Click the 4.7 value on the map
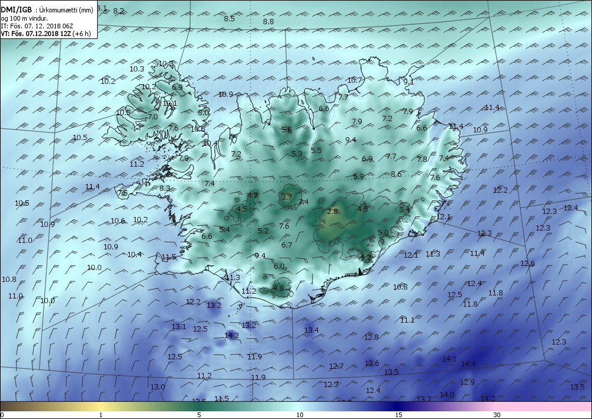Image resolution: width=592 pixels, height=419 pixels. (x=252, y=195)
